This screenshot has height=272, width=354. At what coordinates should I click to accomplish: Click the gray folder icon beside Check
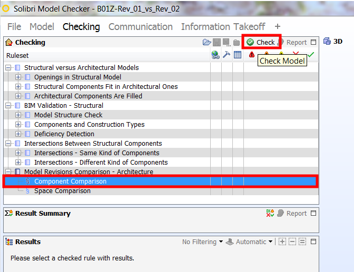click(x=237, y=43)
